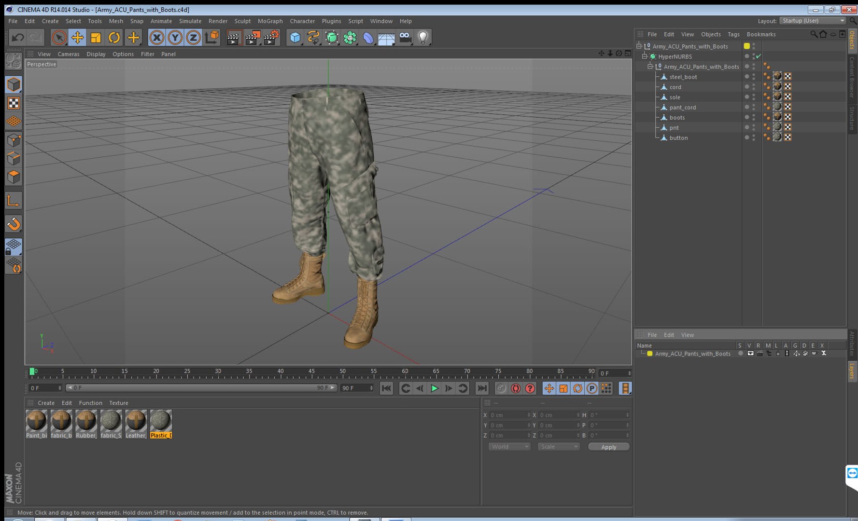Viewport: 858px width, 521px height.
Task: Open the Scale mode dropdown
Action: tap(559, 447)
